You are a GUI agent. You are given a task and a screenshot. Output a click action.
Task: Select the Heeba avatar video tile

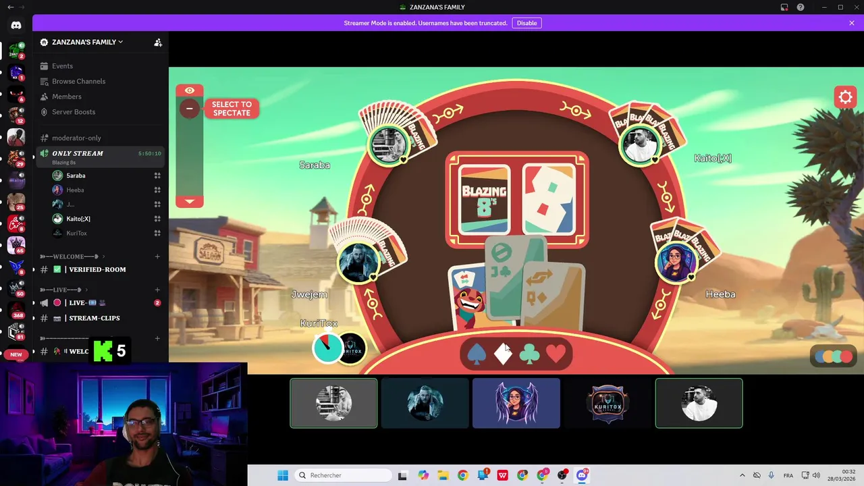tap(516, 403)
